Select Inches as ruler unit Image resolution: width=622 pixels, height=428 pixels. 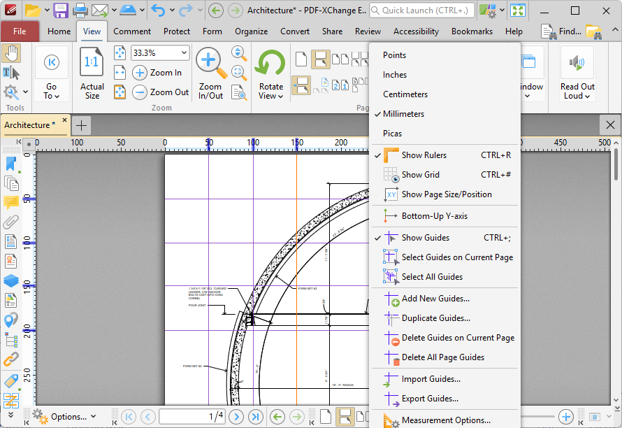coord(445,75)
